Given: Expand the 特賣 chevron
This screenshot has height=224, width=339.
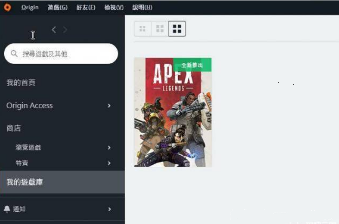Looking at the screenshot, I should (109, 163).
